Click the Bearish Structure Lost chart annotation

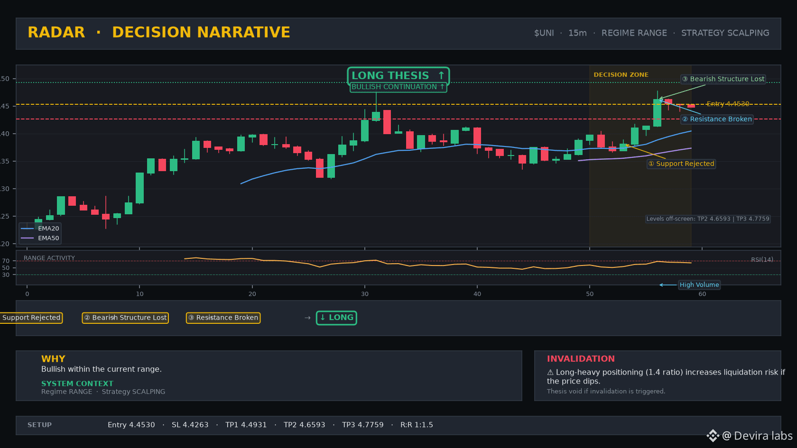(723, 79)
